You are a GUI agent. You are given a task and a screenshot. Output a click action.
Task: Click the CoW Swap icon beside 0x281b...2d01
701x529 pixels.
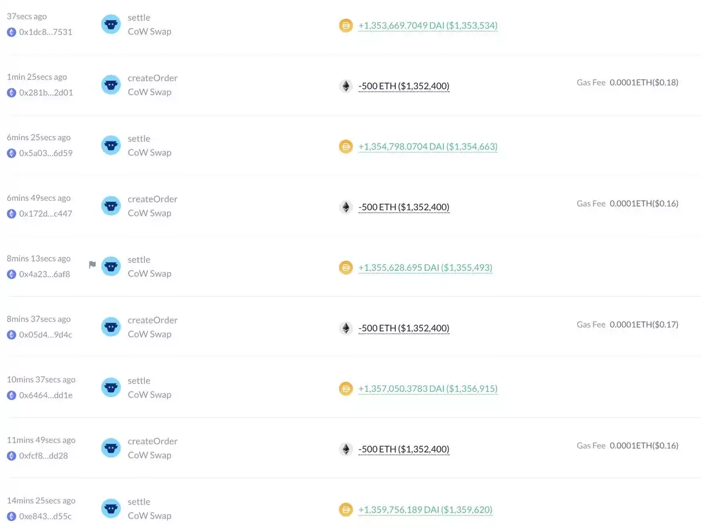click(111, 85)
